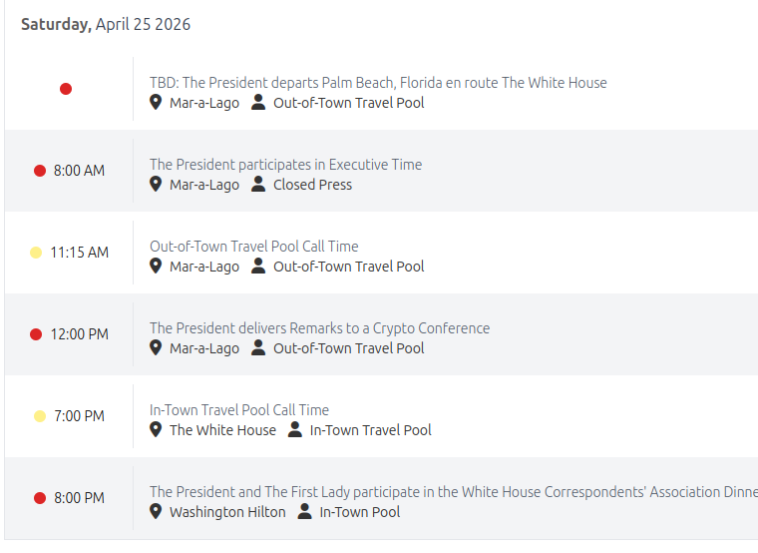Open the TBD President departs Palm Beach event

378,83
